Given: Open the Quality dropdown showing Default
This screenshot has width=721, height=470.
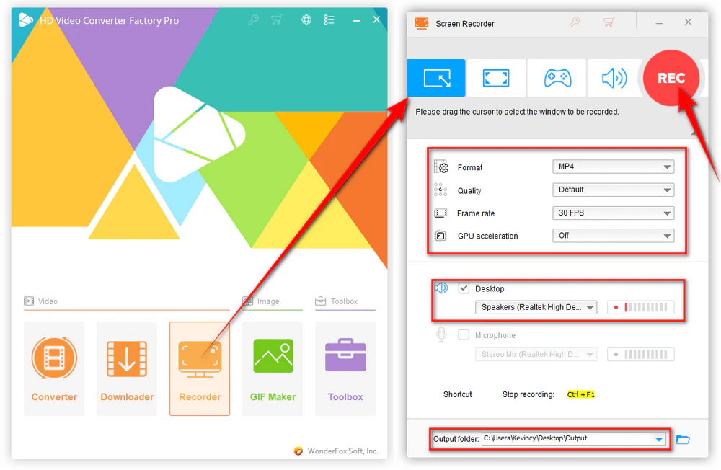Looking at the screenshot, I should pyautogui.click(x=613, y=190).
